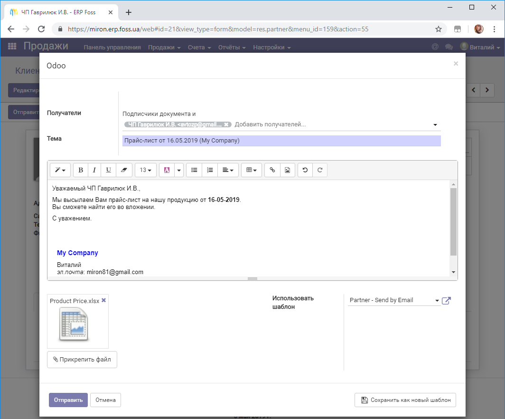Viewport: 505px width, 419px height.
Task: Click the browser extension icon
Action: pos(458,29)
